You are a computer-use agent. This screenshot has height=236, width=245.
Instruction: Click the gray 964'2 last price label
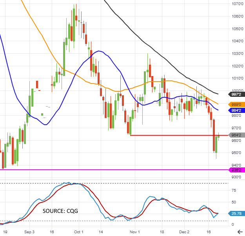236,135
